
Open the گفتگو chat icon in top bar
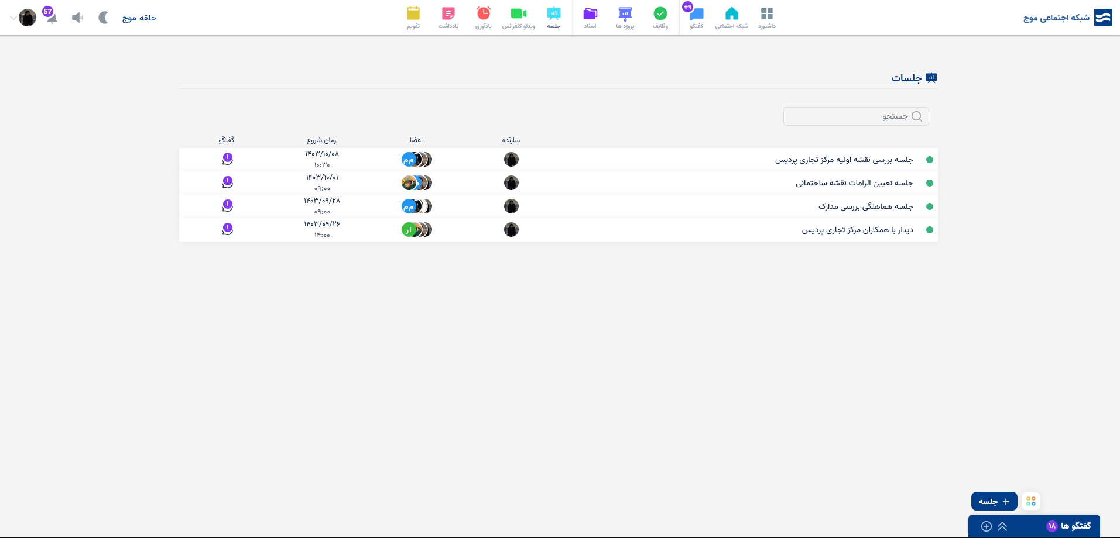point(696,14)
